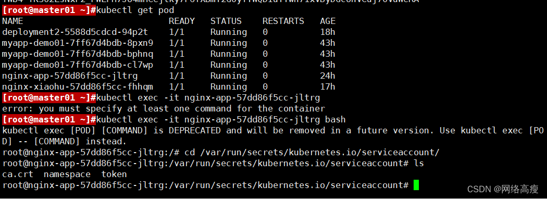Click the STATUS column header

(226, 21)
